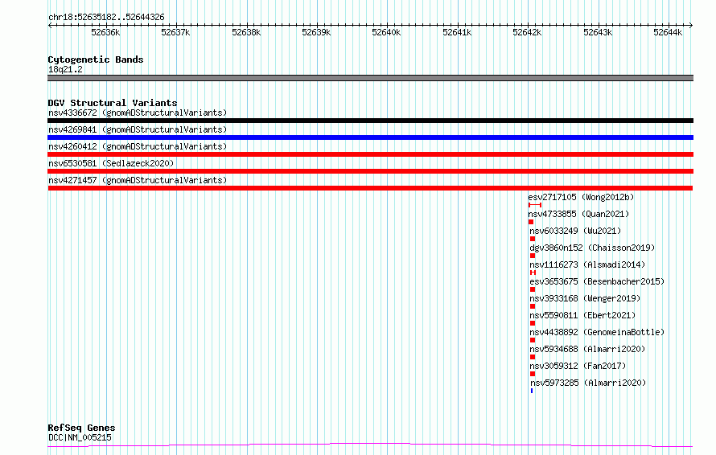This screenshot has height=455, width=716.
Task: Open variant nsv6033249 Wu2021 label
Action: coord(575,231)
